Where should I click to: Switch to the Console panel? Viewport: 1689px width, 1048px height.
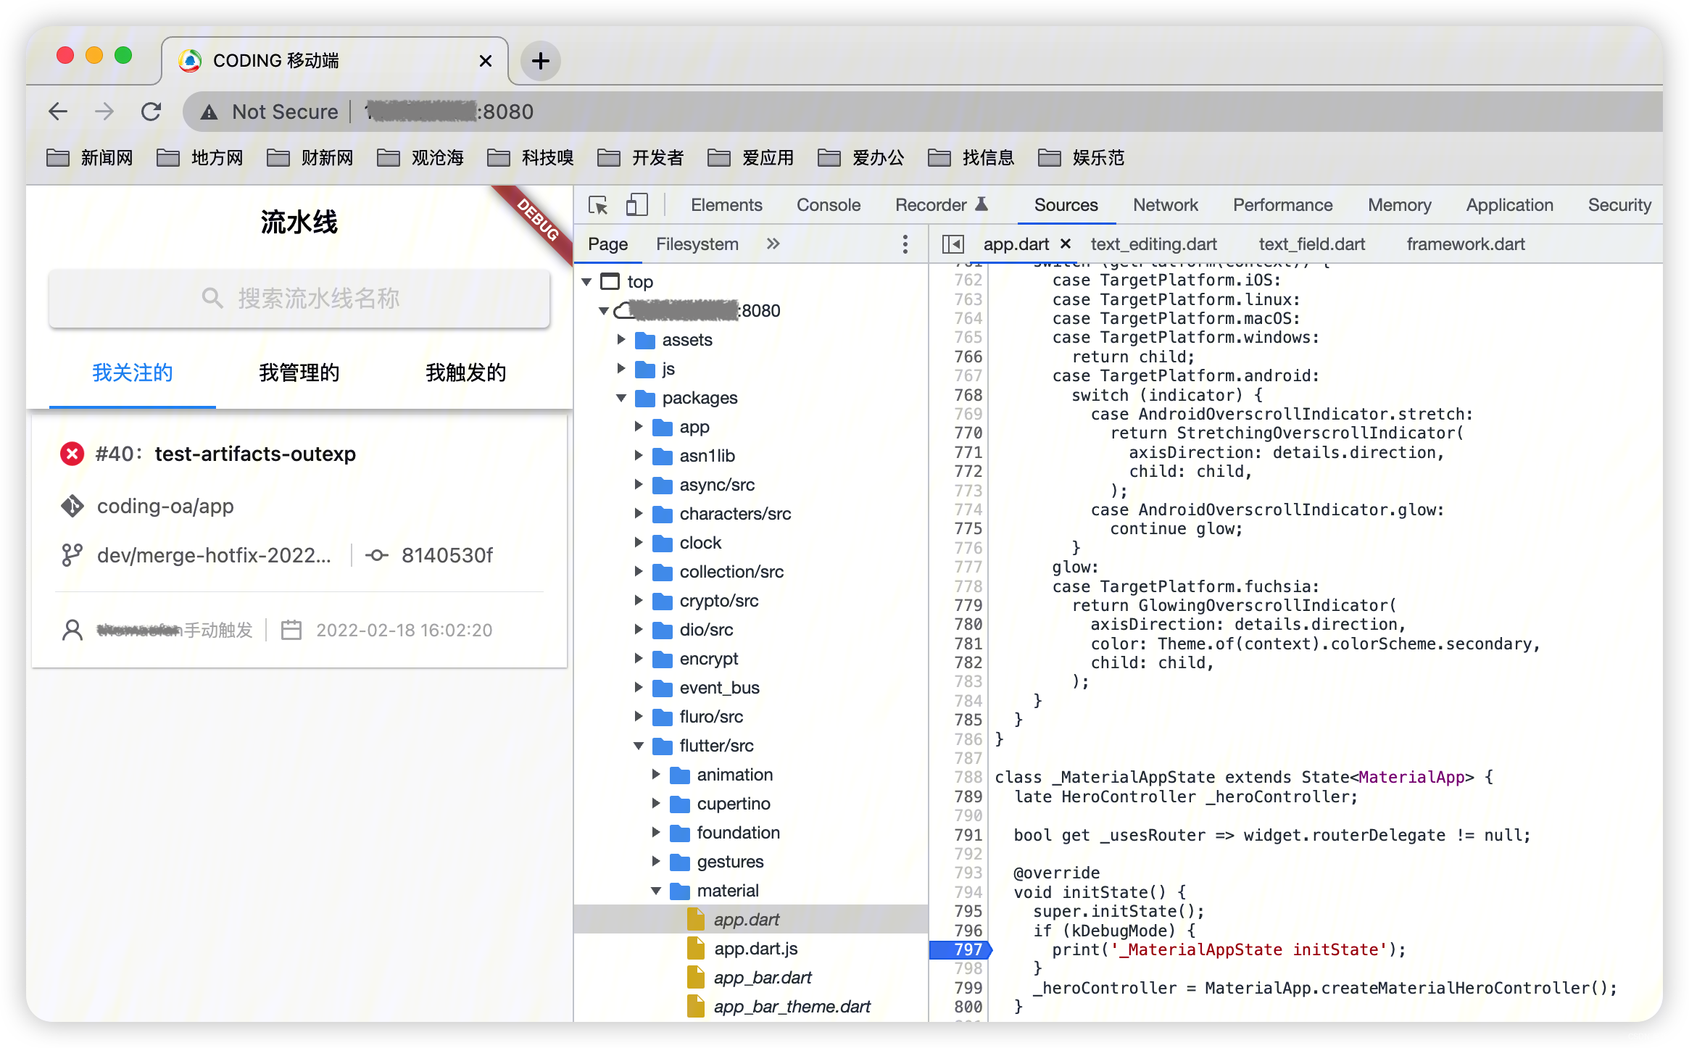click(x=828, y=205)
